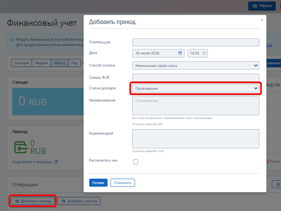Screen dimensions: 281x211
Task: Click Добавить приход button in Операции
Action: click(x=33, y=201)
